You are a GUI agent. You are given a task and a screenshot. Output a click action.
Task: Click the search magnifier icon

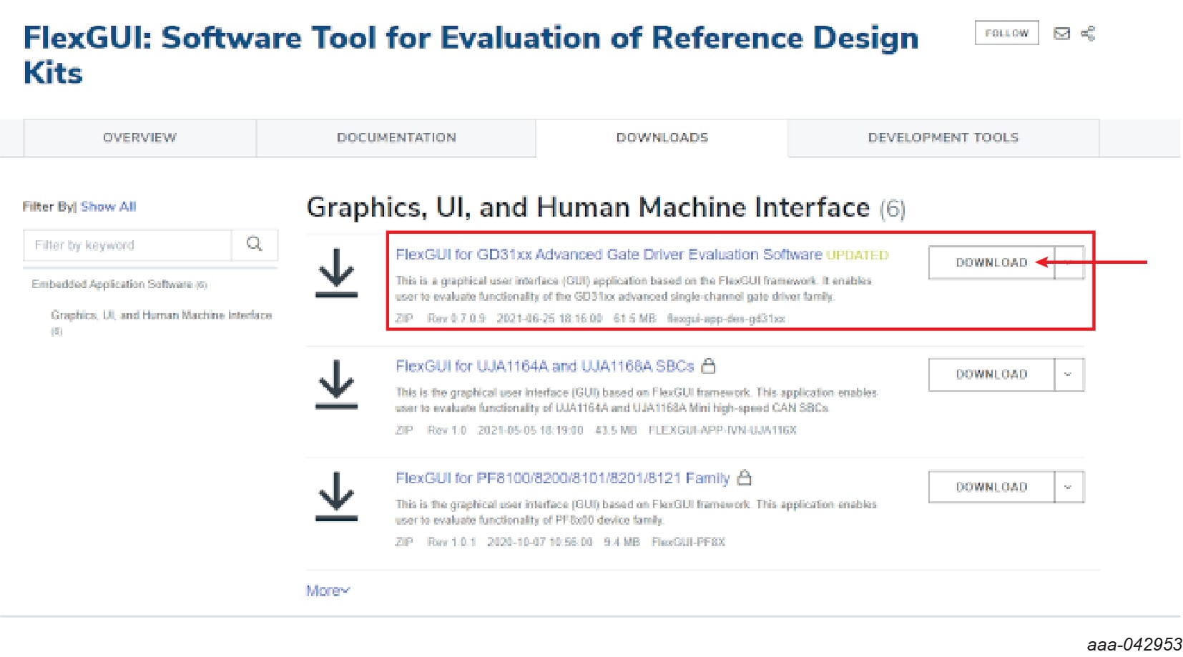tap(254, 244)
